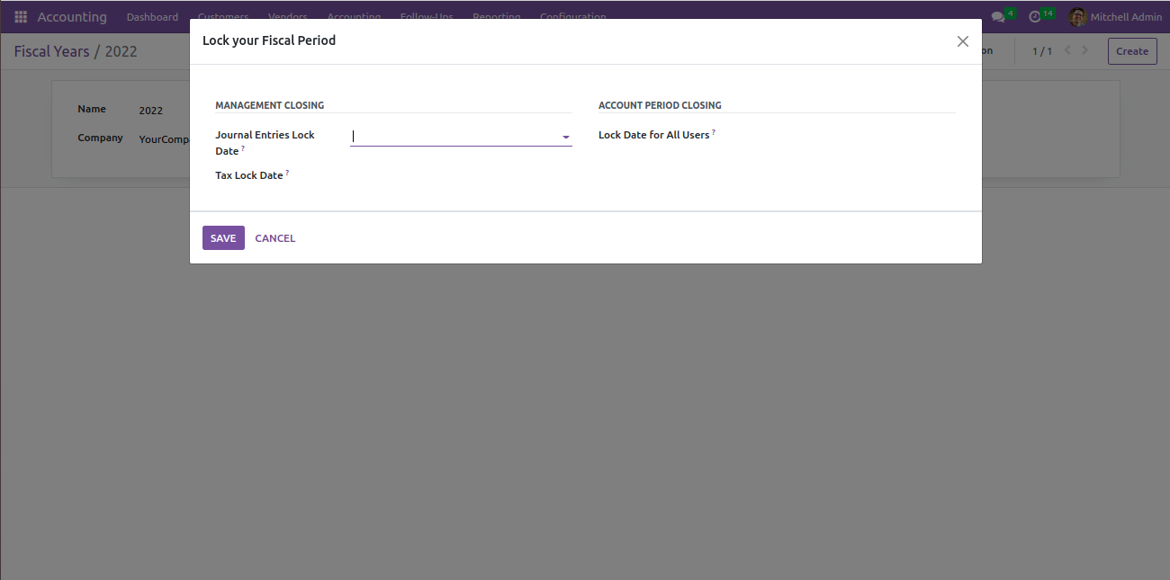Go back to Fiscal Years breadcrumb
This screenshot has height=580, width=1170.
51,51
